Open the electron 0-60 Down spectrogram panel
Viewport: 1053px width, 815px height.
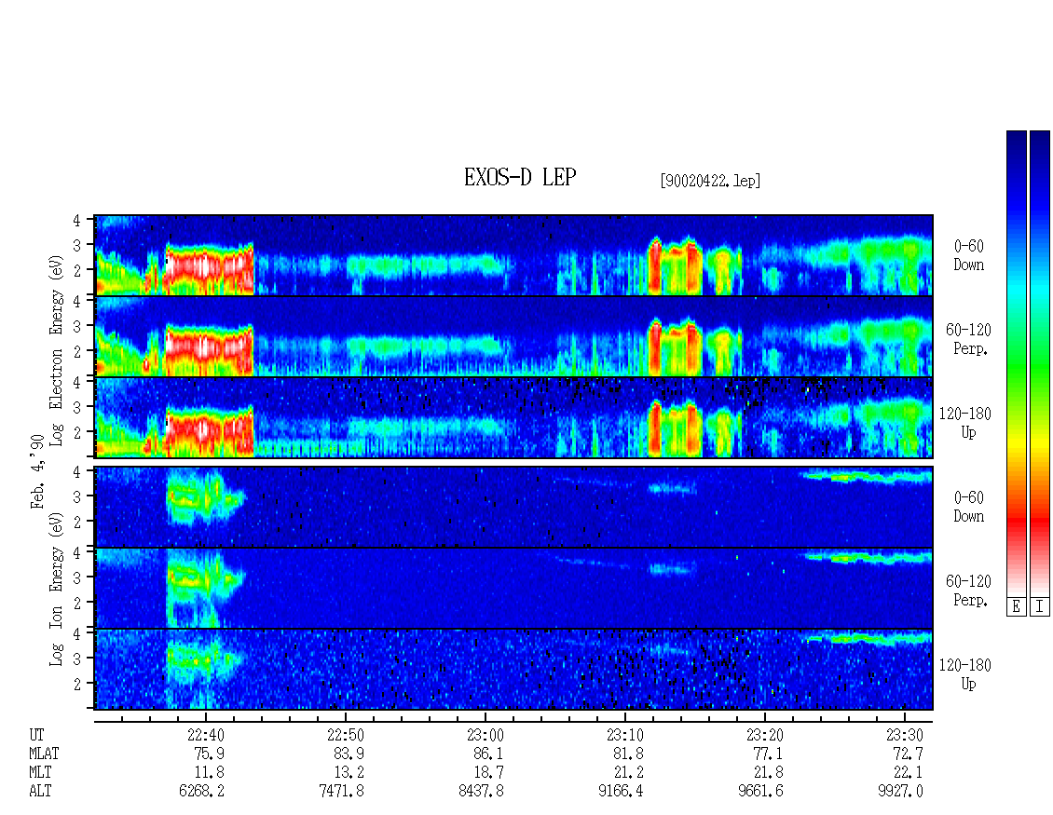click(x=513, y=255)
